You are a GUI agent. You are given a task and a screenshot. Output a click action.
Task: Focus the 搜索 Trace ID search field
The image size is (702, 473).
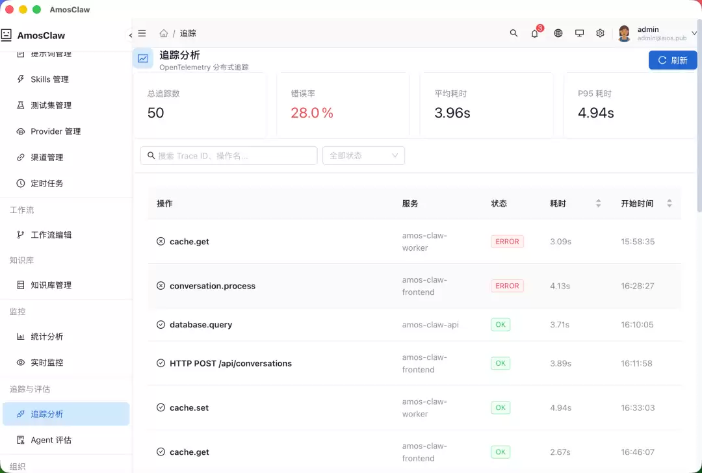(229, 155)
